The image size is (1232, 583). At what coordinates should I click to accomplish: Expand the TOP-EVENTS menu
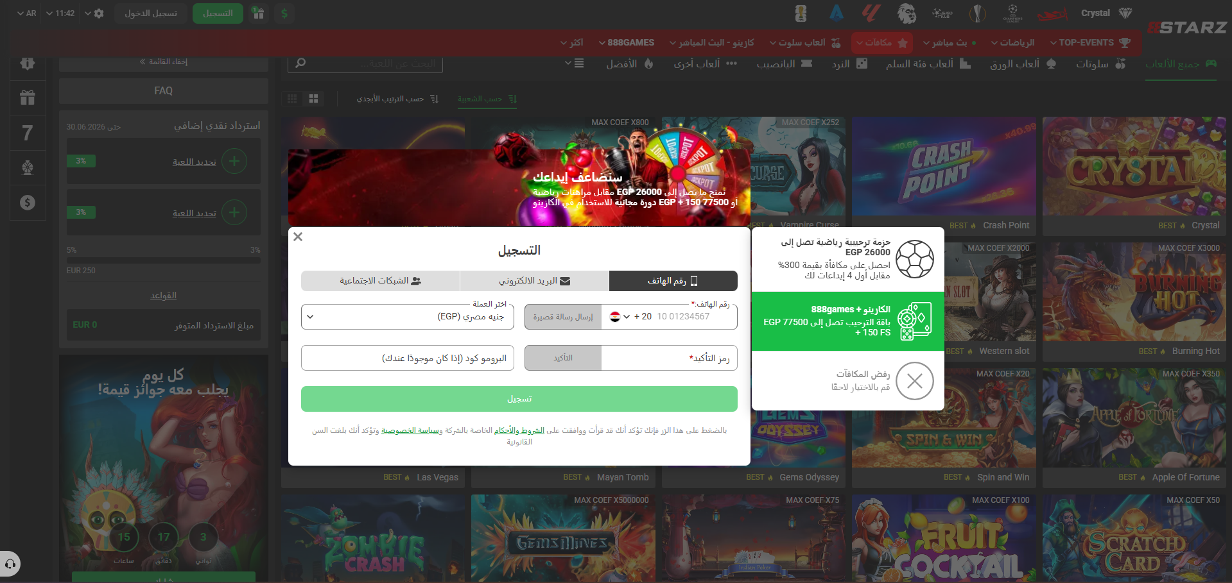1090,43
